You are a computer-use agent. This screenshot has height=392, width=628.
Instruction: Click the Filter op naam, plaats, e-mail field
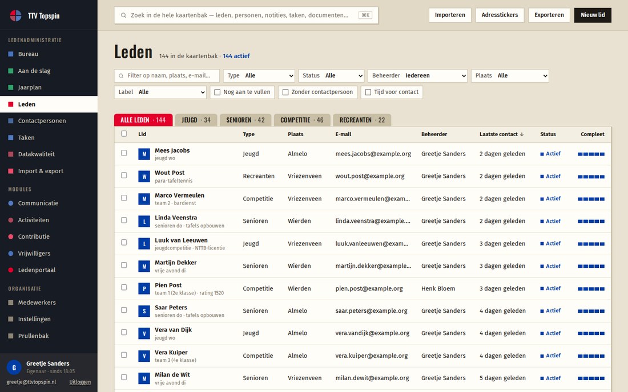167,76
